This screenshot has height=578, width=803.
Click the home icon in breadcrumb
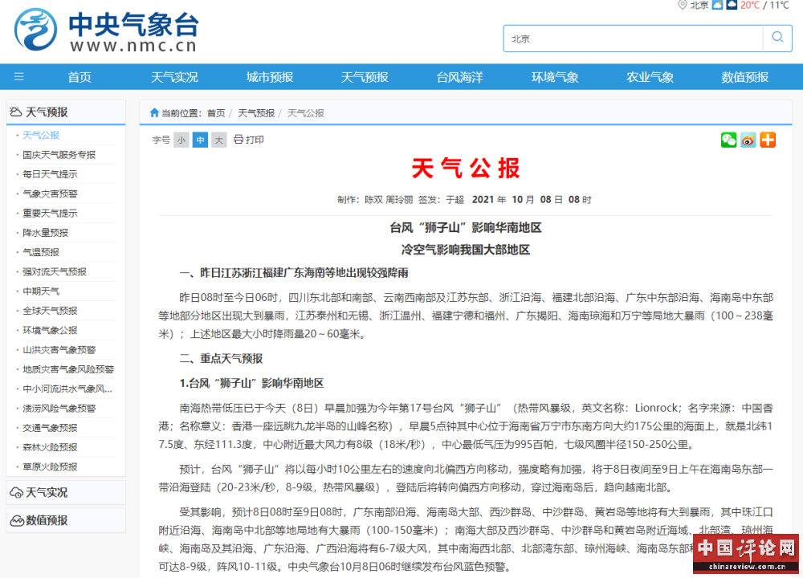pyautogui.click(x=154, y=113)
